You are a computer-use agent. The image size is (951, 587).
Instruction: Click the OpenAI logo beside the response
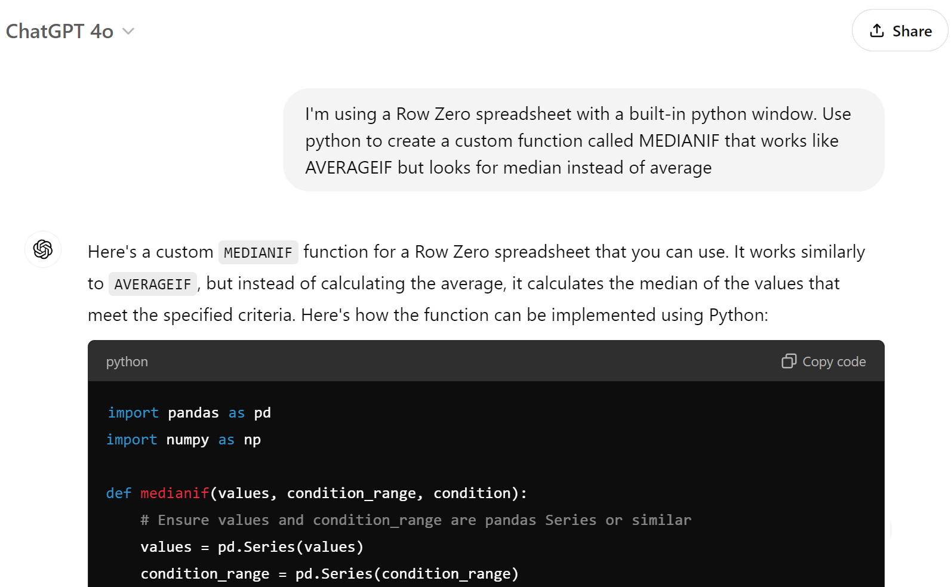[42, 249]
